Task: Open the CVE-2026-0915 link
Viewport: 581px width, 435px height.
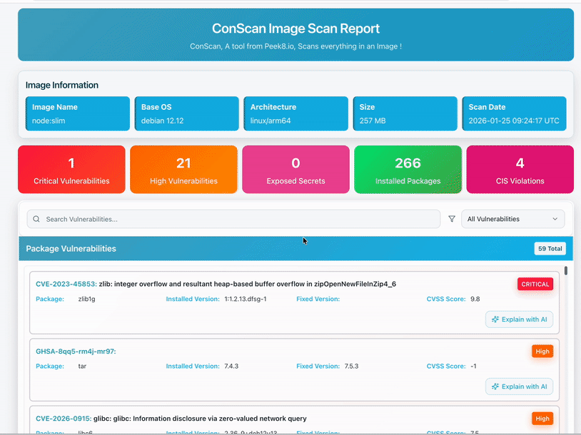Action: click(x=64, y=419)
